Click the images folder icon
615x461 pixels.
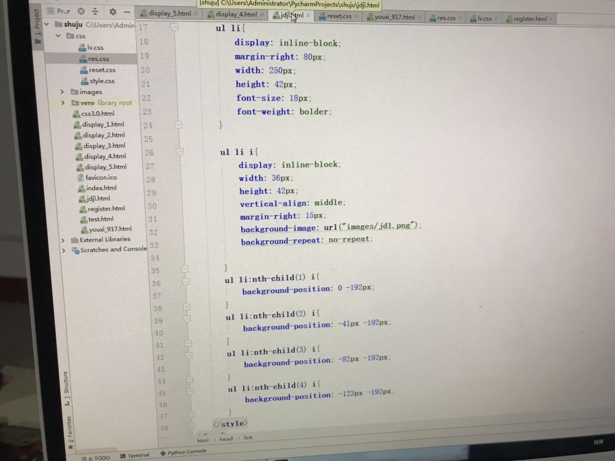click(x=74, y=92)
